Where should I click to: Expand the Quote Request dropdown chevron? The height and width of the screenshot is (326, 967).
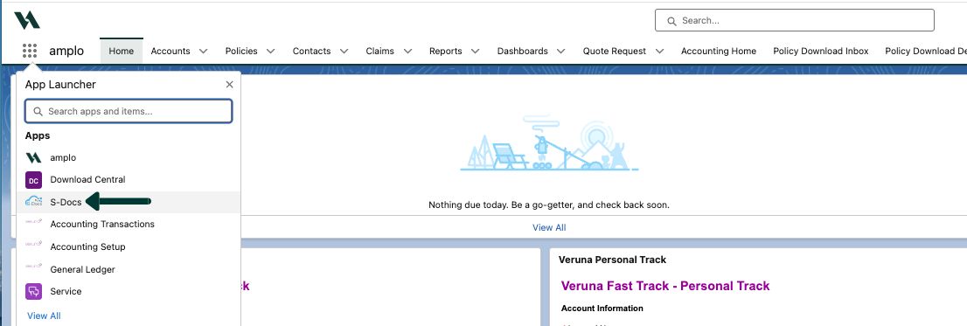[659, 52]
